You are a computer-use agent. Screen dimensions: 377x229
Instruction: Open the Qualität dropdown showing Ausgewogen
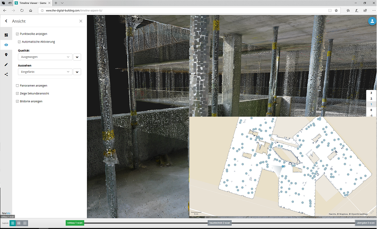coord(45,57)
